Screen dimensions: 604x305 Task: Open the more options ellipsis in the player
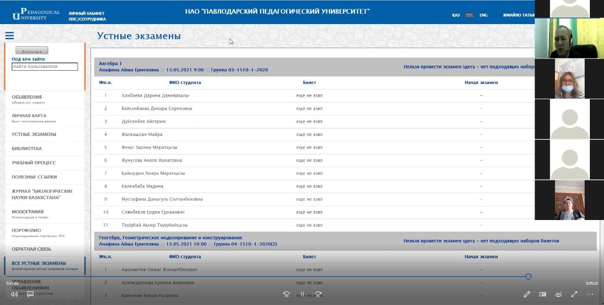[x=590, y=294]
